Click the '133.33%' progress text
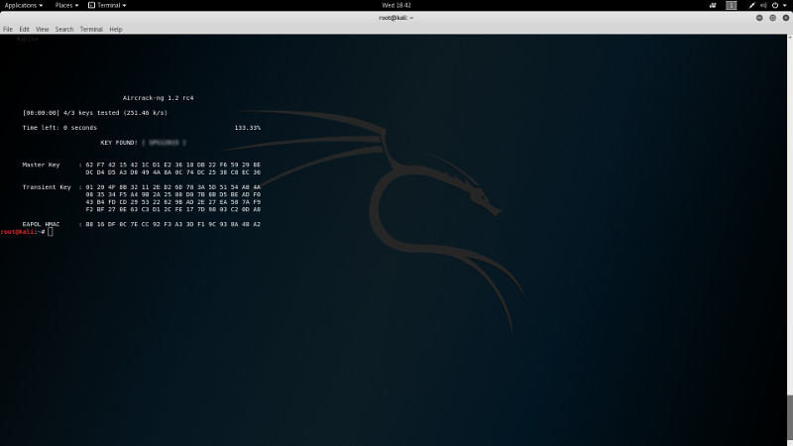 pos(247,128)
